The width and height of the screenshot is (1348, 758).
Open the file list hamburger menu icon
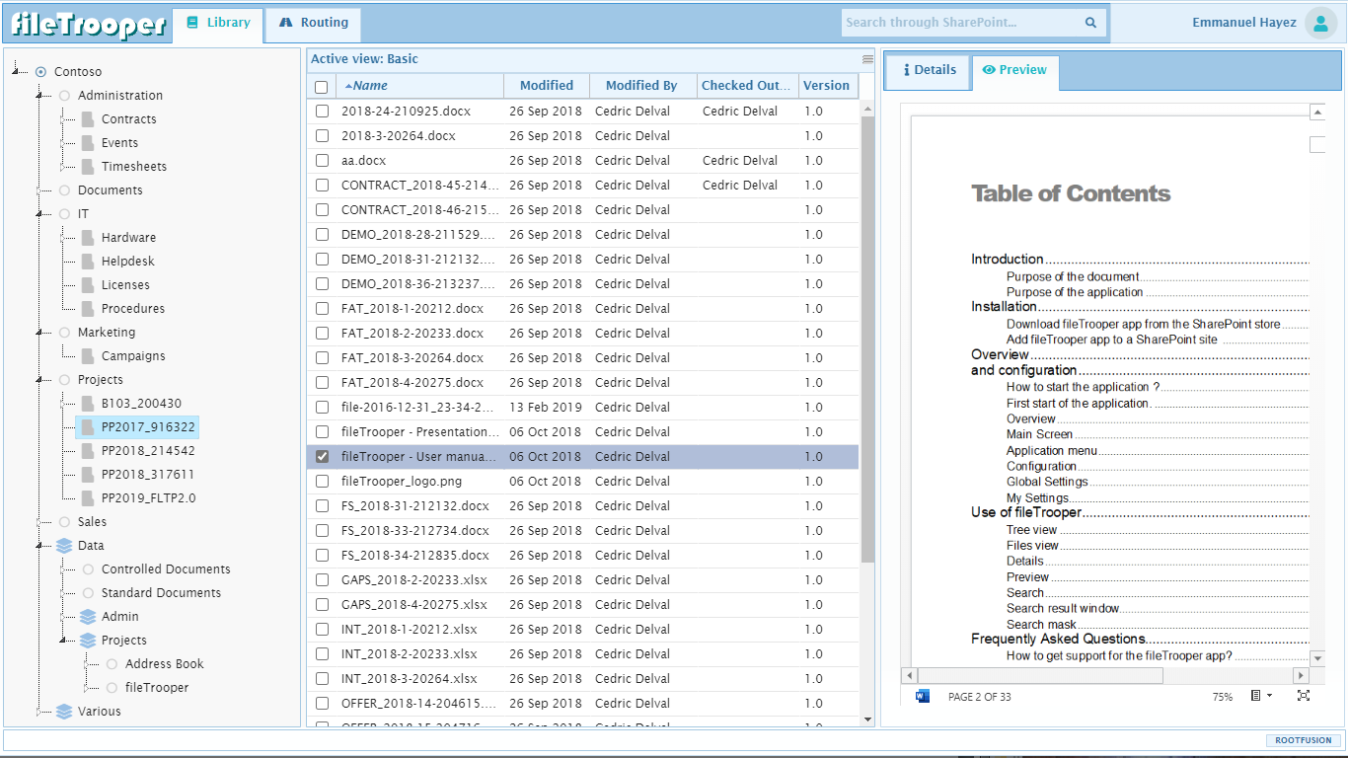click(867, 59)
